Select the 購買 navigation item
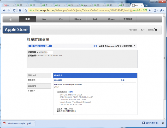 tap(28, 19)
